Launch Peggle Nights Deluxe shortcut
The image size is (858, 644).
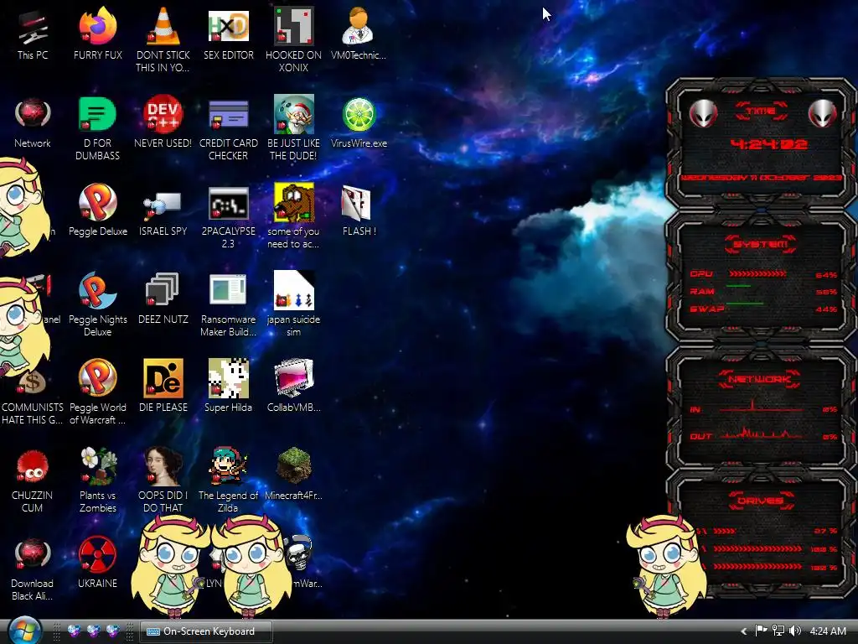[x=97, y=290]
